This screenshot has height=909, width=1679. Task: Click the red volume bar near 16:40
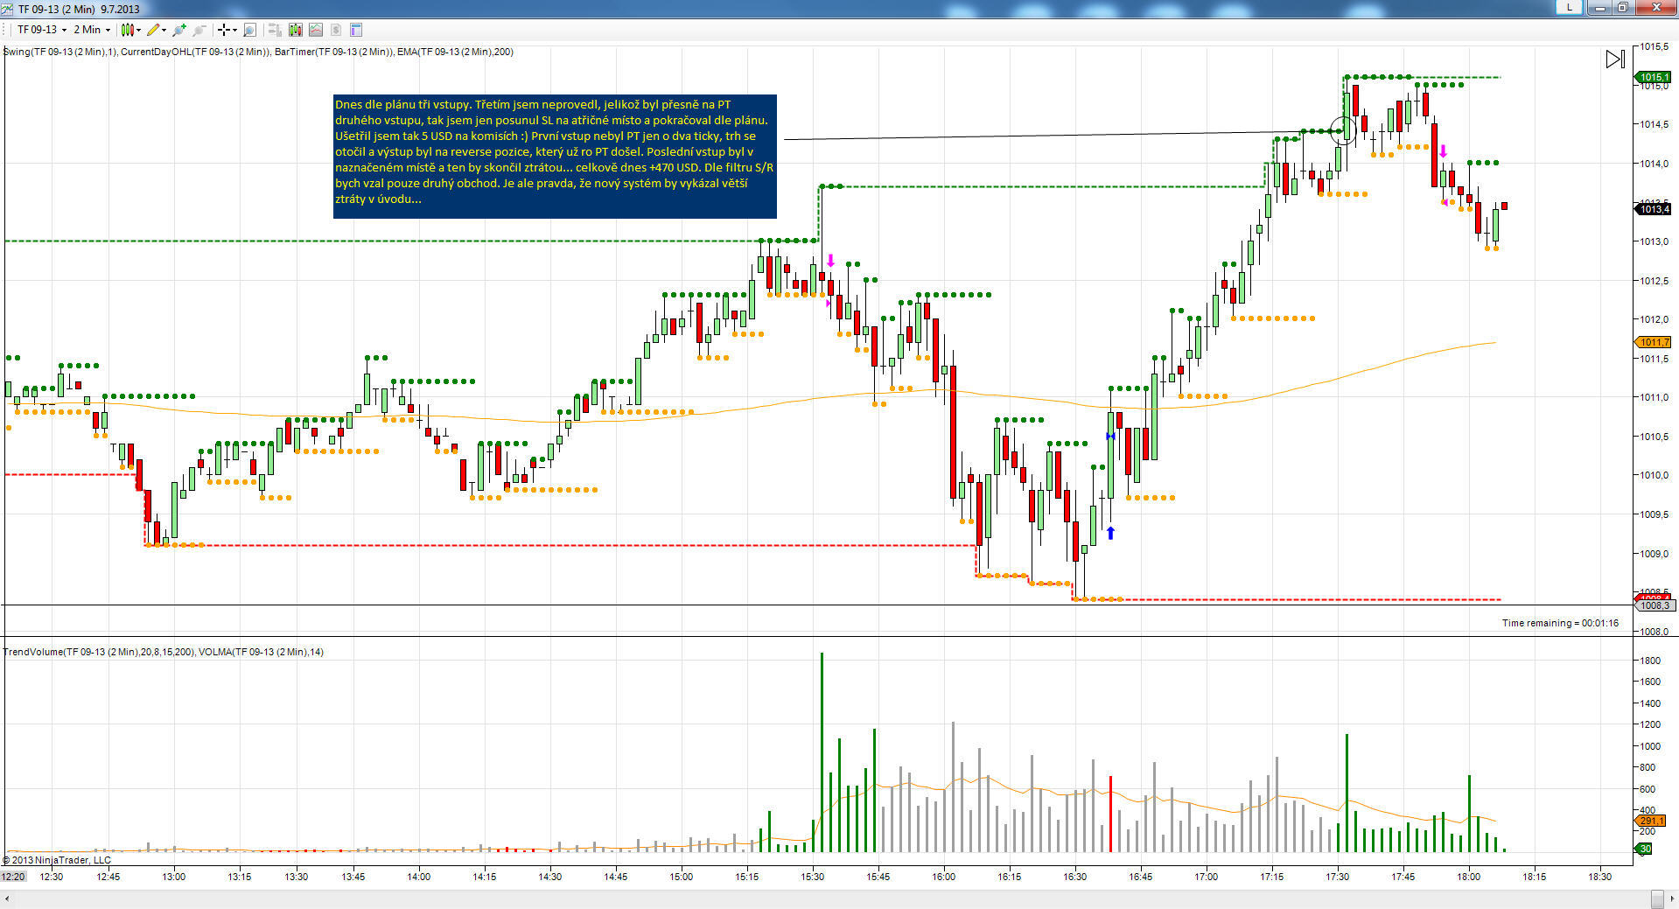pyautogui.click(x=1110, y=814)
